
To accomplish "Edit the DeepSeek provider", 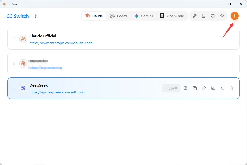I will point(186,88).
